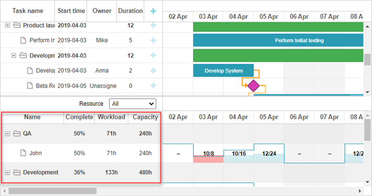Select the John resource file icon
Viewport: 372px width, 196px height.
coord(23,153)
